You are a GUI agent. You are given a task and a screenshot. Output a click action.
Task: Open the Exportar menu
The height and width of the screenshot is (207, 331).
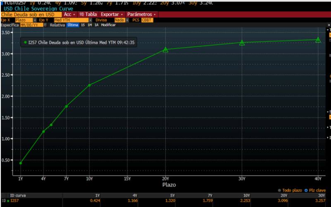pos(112,14)
